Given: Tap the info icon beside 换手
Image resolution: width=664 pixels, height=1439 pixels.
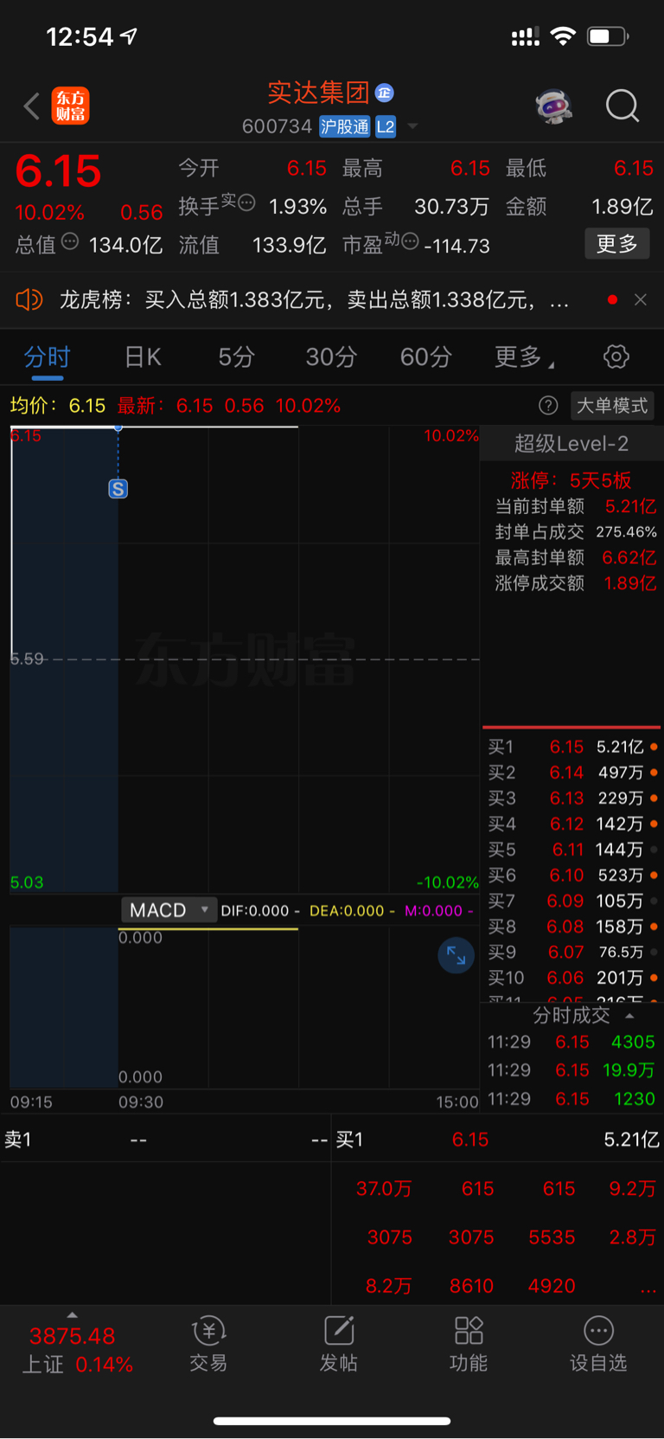Looking at the screenshot, I should click(x=246, y=203).
